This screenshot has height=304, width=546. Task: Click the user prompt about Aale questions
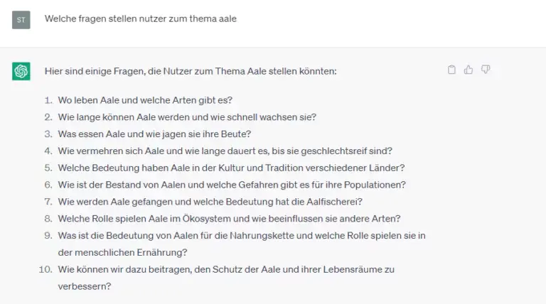pyautogui.click(x=140, y=19)
